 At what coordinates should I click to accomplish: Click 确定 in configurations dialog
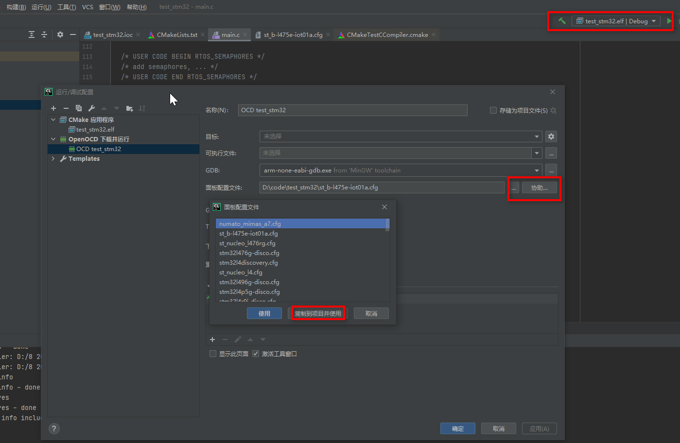458,428
